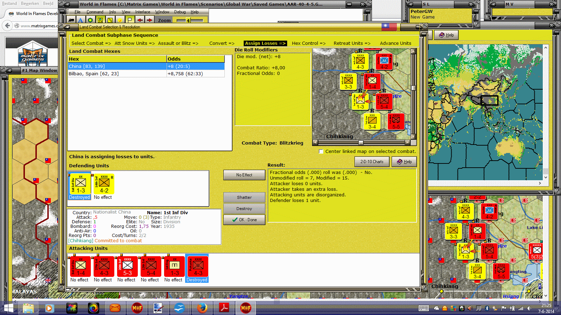Viewport: 561px width, 315px height.
Task: Click the Retreat Units => subphase label
Action: (352, 43)
